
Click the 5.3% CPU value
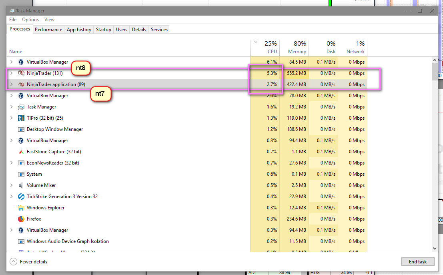[x=272, y=73]
